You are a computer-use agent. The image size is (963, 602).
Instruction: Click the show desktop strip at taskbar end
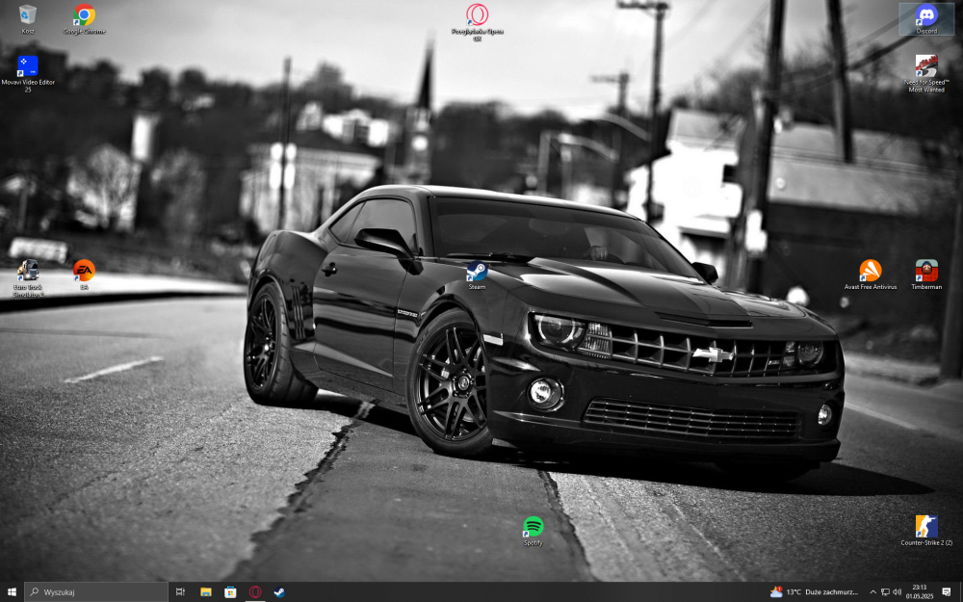click(960, 592)
